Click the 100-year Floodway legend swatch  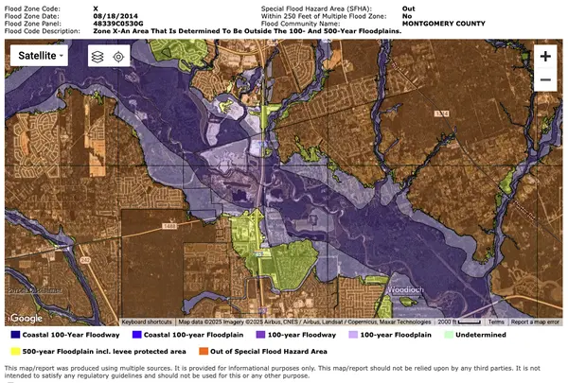pyautogui.click(x=261, y=335)
